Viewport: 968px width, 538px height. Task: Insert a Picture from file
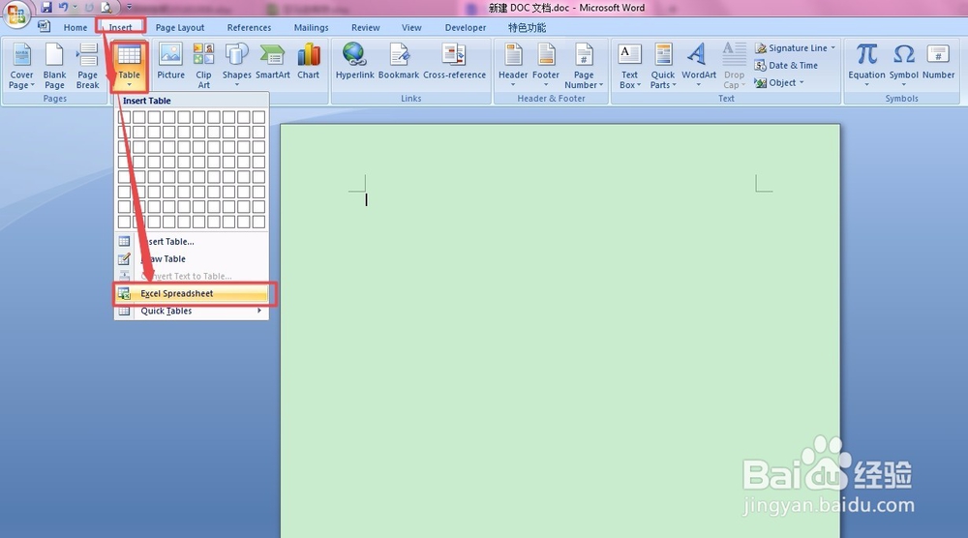coord(170,62)
